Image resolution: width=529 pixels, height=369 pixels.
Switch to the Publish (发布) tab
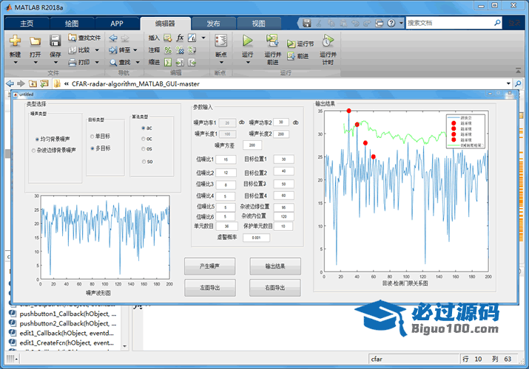point(213,23)
